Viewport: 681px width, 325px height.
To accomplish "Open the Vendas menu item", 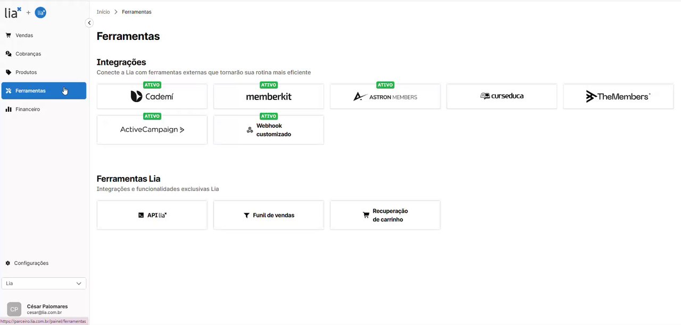I will click(24, 36).
